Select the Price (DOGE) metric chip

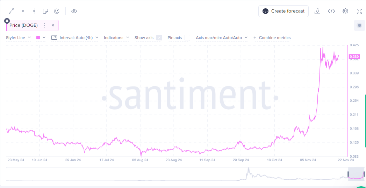(32, 25)
